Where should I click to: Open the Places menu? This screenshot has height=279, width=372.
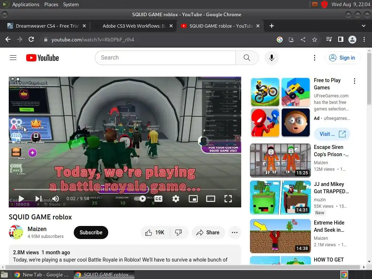pyautogui.click(x=51, y=4)
